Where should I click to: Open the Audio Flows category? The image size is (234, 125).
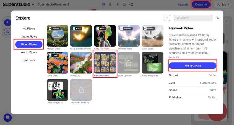pos(29,52)
